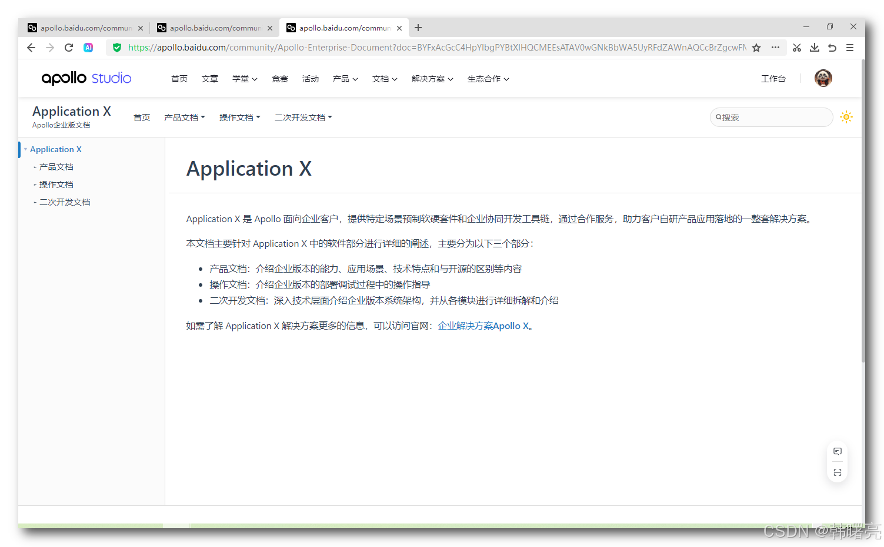Open 竞赛 in the top navigation
This screenshot has height=547, width=884.
click(280, 79)
